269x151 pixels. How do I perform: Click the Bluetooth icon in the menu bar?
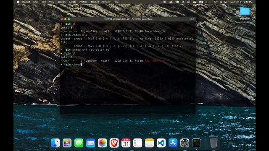tap(183, 2)
